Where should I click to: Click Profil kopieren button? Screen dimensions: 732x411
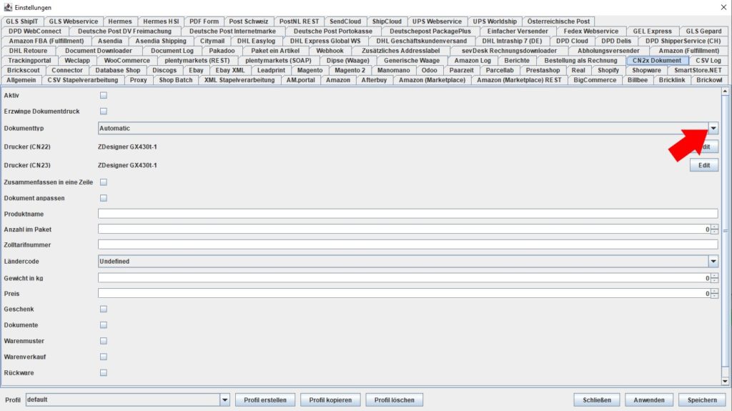point(330,400)
